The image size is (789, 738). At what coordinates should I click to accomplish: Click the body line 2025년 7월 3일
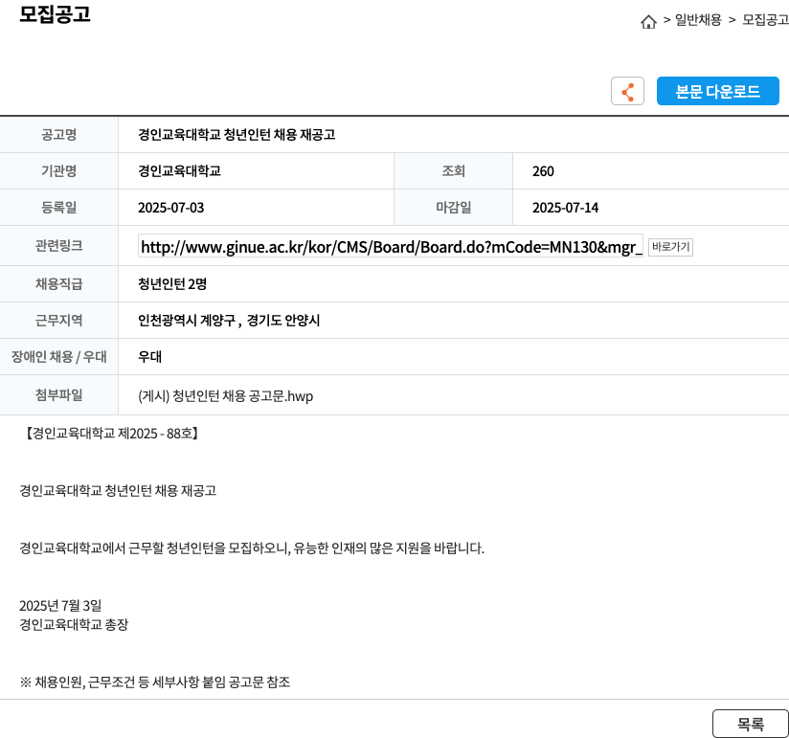[x=60, y=605]
